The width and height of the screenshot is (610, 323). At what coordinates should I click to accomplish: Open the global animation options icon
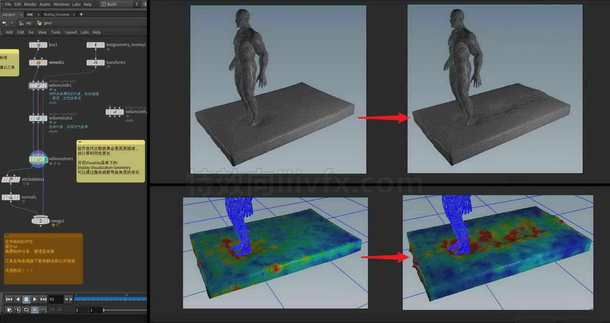9,310
